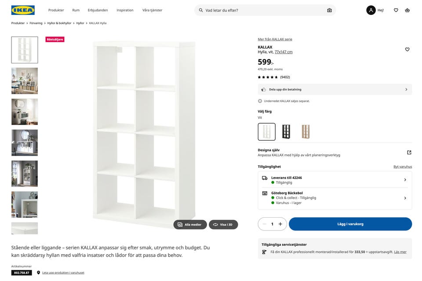This screenshot has width=422, height=281.
Task: Open the shopping basket
Action: pos(407,10)
